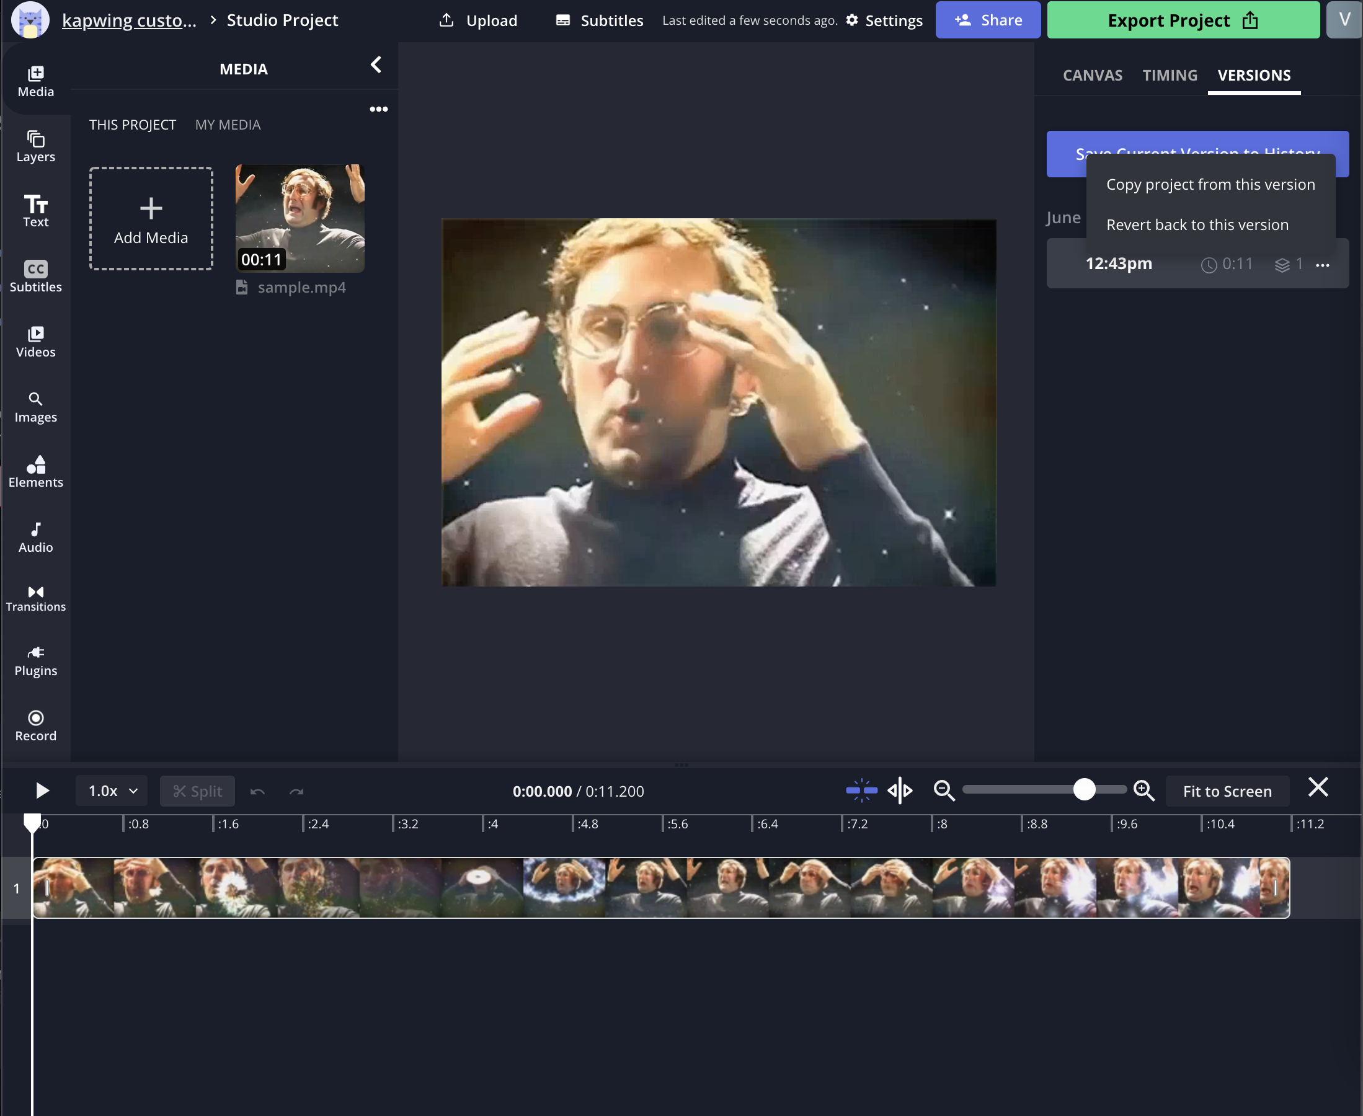This screenshot has height=1116, width=1363.
Task: Click the split-at-playhead icon beside snapping
Action: point(899,790)
